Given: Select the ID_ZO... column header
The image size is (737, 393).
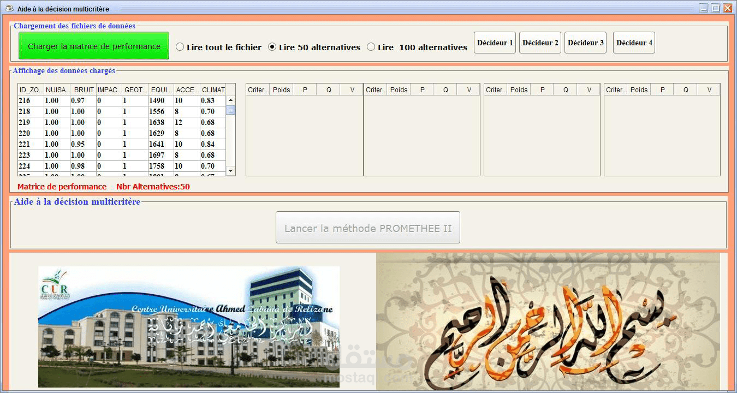Looking at the screenshot, I should 31,90.
